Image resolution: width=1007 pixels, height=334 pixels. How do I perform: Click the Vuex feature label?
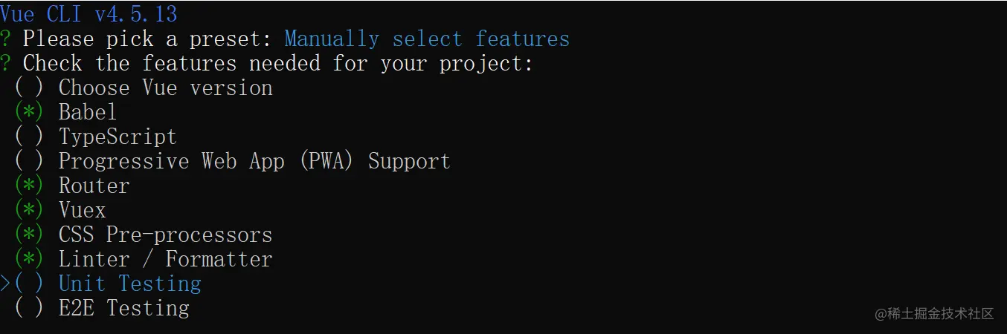pyautogui.click(x=82, y=210)
